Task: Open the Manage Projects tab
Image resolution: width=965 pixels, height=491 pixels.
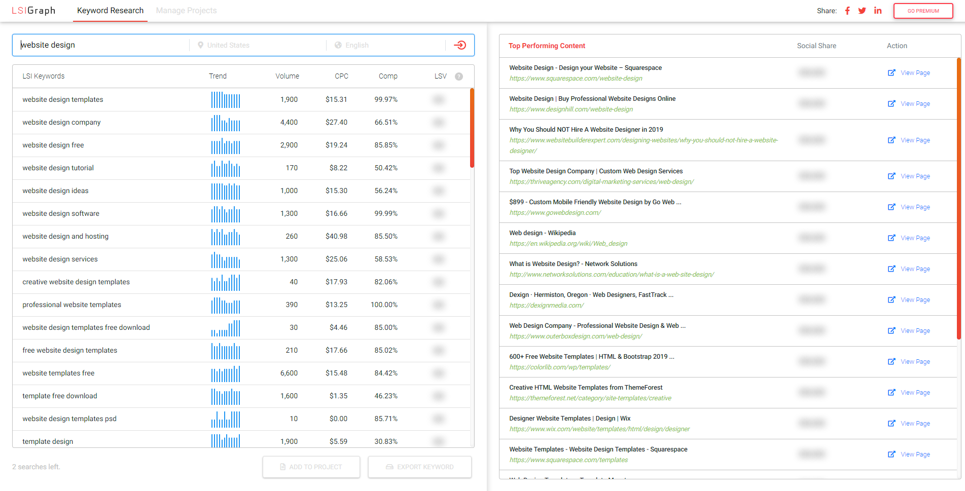Action: click(x=186, y=11)
